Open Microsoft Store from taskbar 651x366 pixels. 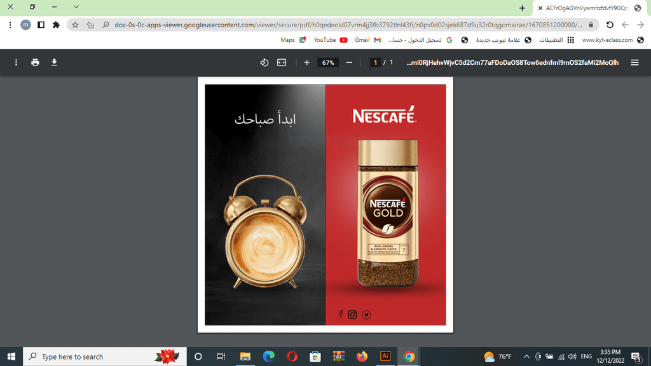point(315,356)
